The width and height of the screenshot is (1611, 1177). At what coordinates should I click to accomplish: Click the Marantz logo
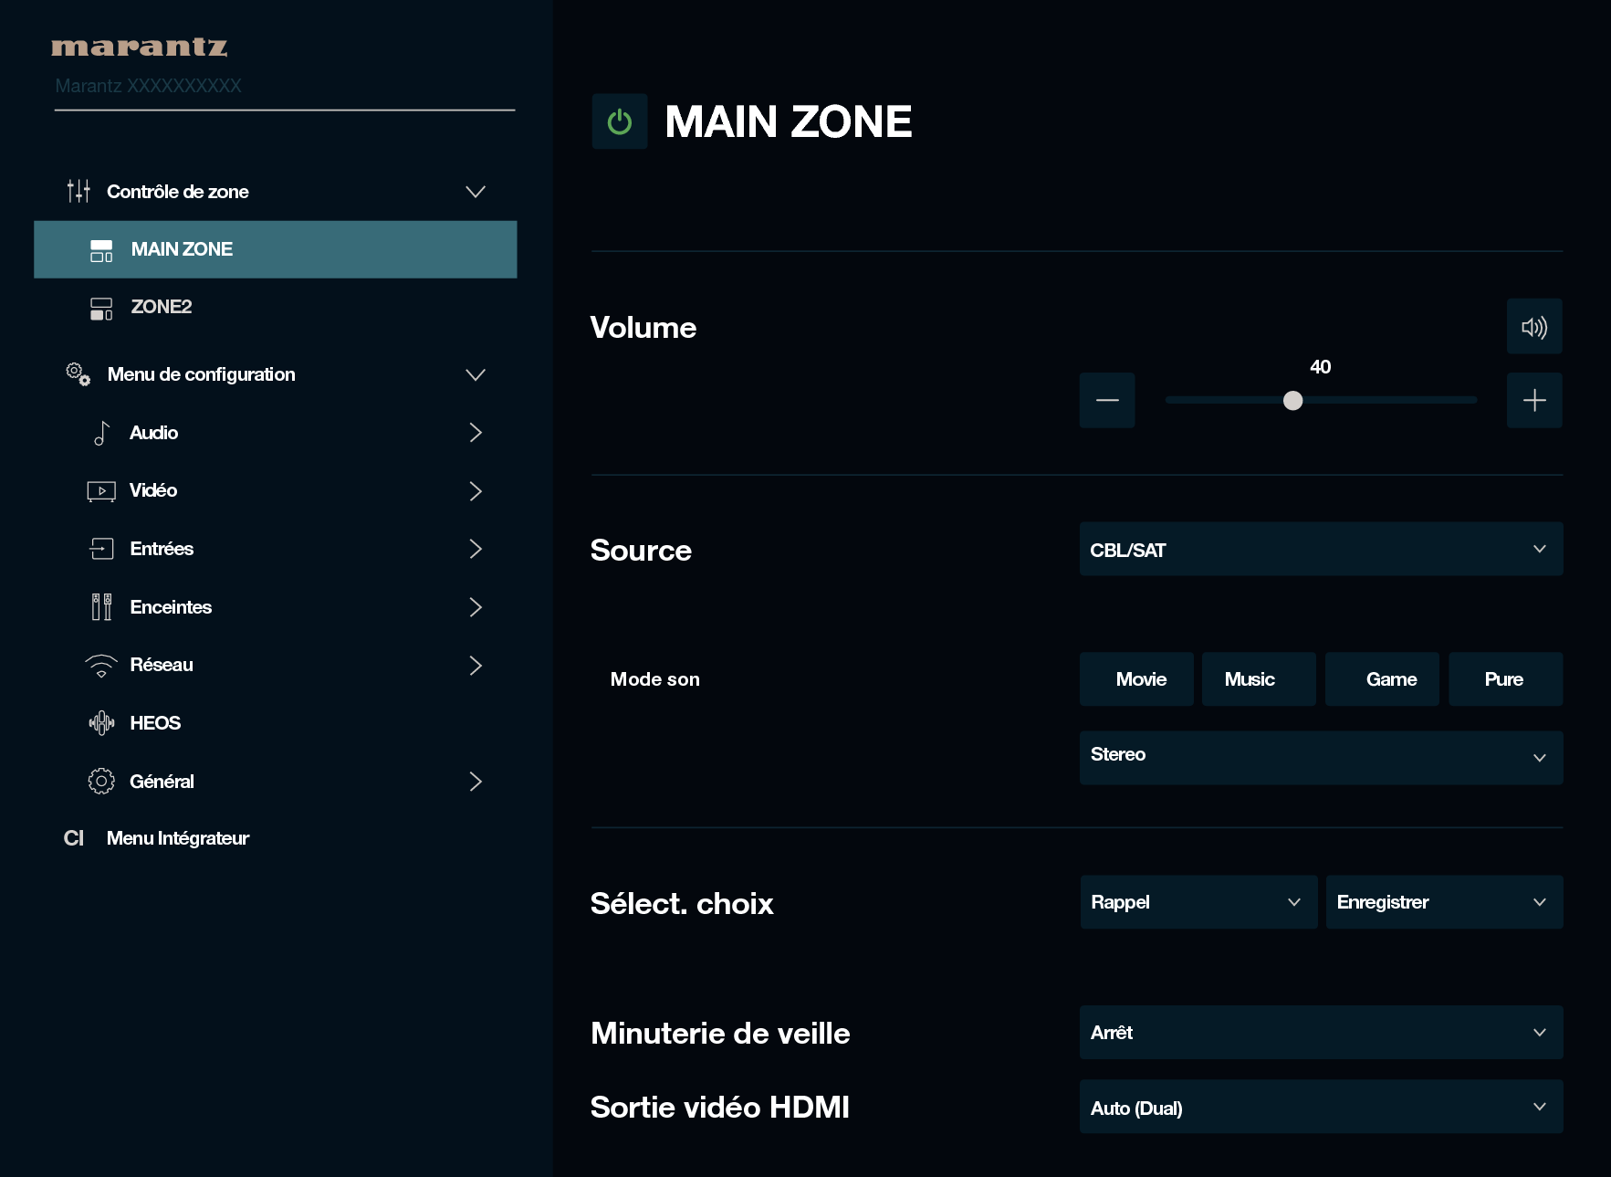(x=139, y=47)
